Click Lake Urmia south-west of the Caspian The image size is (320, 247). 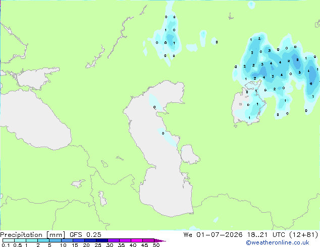[x=102, y=199]
